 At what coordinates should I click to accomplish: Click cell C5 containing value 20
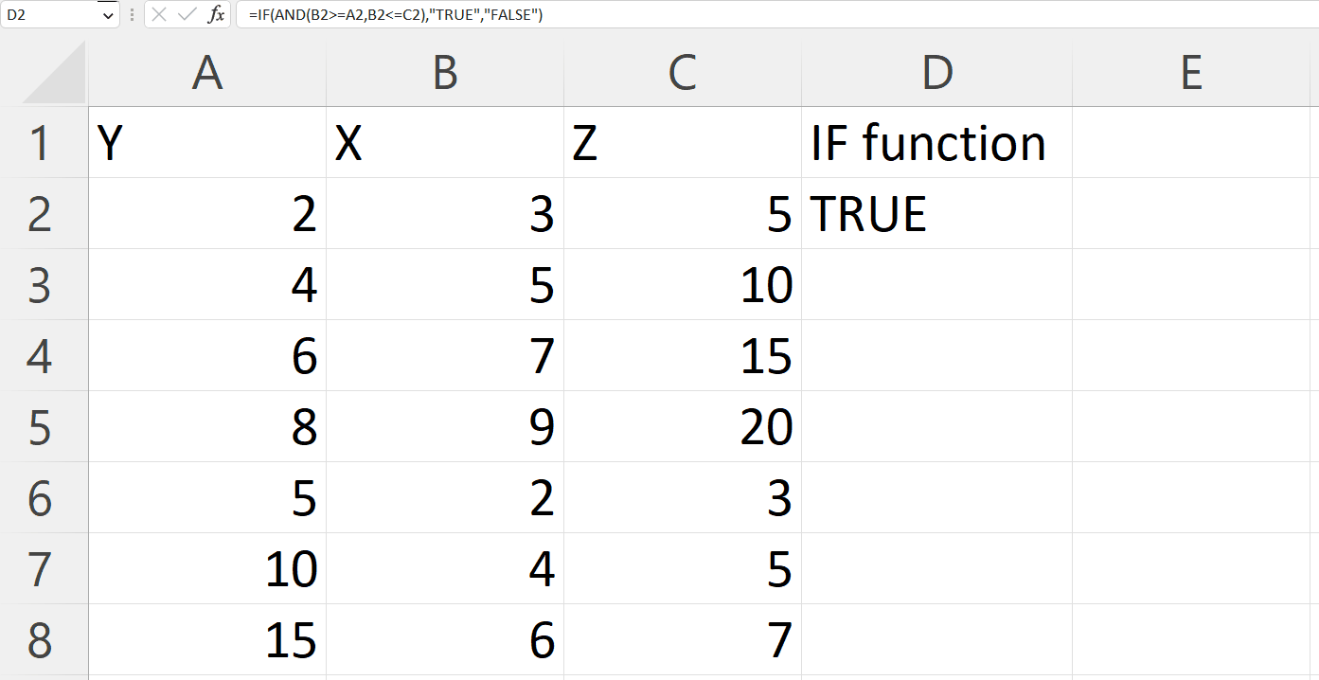tap(682, 427)
